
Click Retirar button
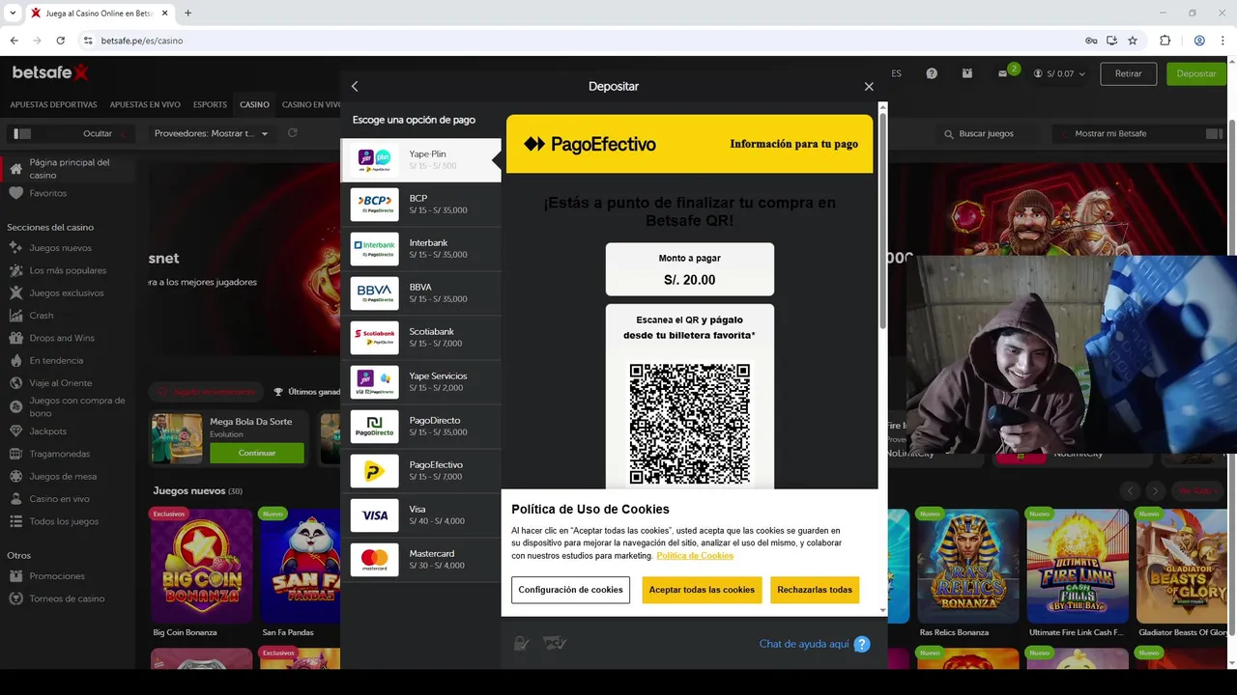pos(1128,73)
